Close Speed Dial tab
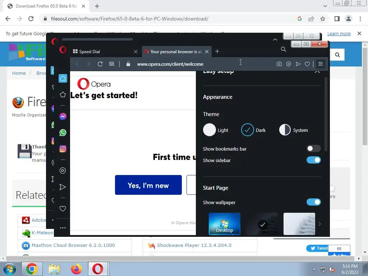Screen dimensions: 368x276 (135, 52)
